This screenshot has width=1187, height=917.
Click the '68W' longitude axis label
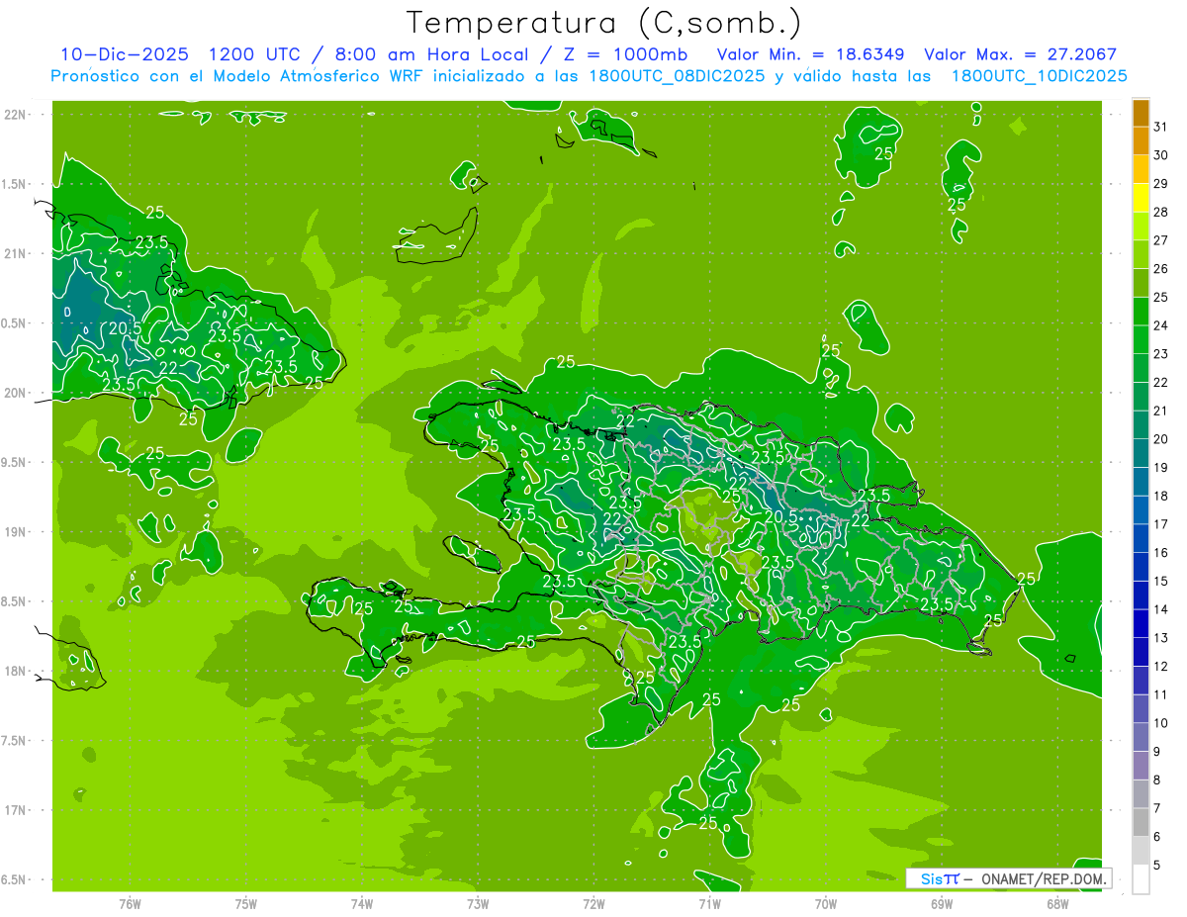[x=1057, y=903]
